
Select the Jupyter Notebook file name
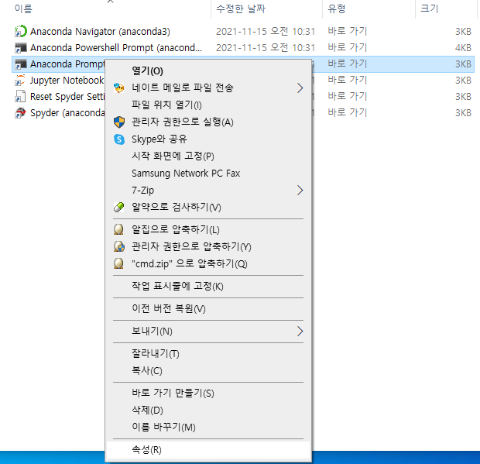tap(67, 81)
